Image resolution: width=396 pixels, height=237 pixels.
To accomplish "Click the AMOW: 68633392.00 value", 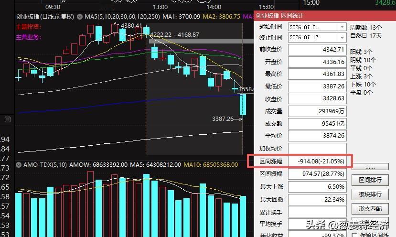I will click(x=98, y=165).
